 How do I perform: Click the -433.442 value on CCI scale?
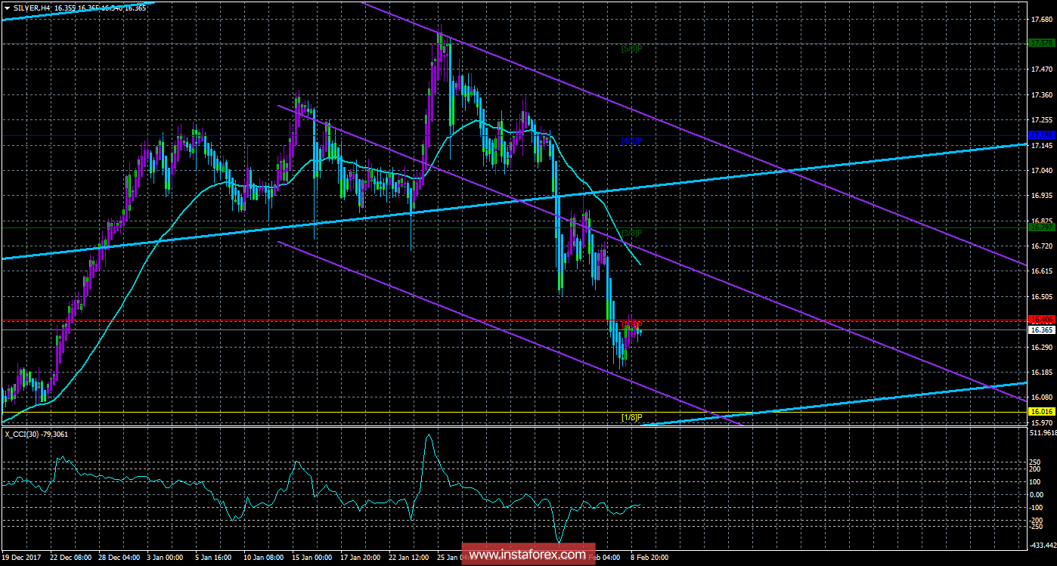1042,545
